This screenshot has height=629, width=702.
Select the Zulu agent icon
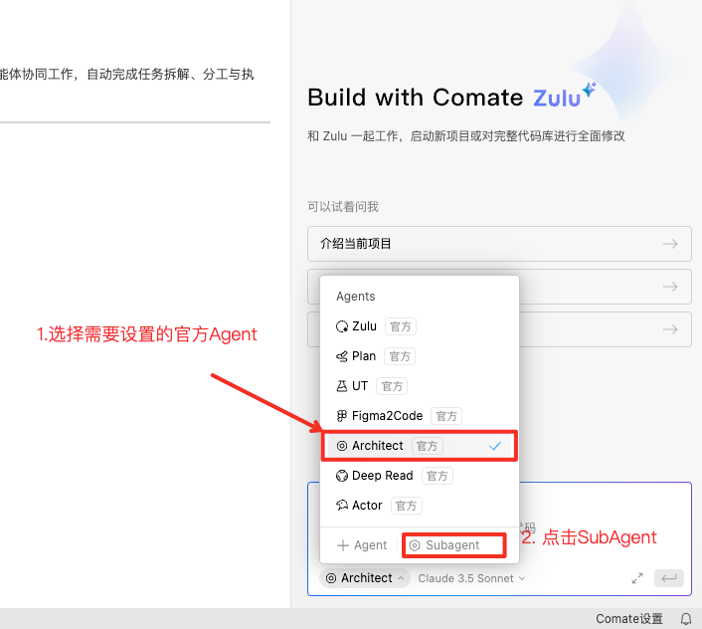(x=342, y=326)
